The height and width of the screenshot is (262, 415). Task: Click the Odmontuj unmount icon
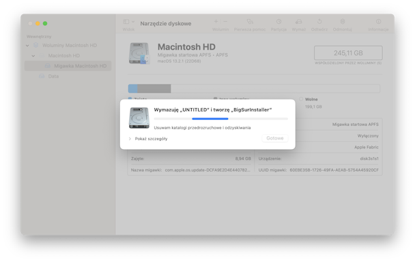(343, 22)
